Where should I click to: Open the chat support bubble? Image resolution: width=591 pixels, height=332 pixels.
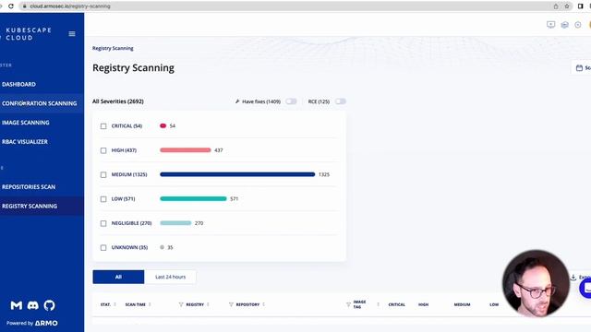point(585,289)
